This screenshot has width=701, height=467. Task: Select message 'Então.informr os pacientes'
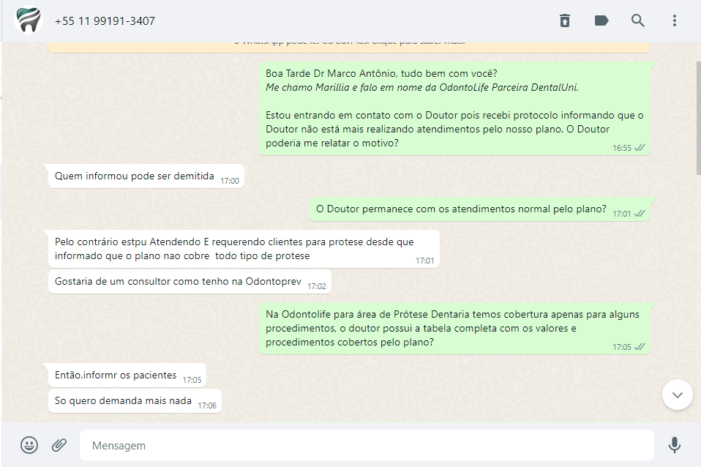point(127,376)
